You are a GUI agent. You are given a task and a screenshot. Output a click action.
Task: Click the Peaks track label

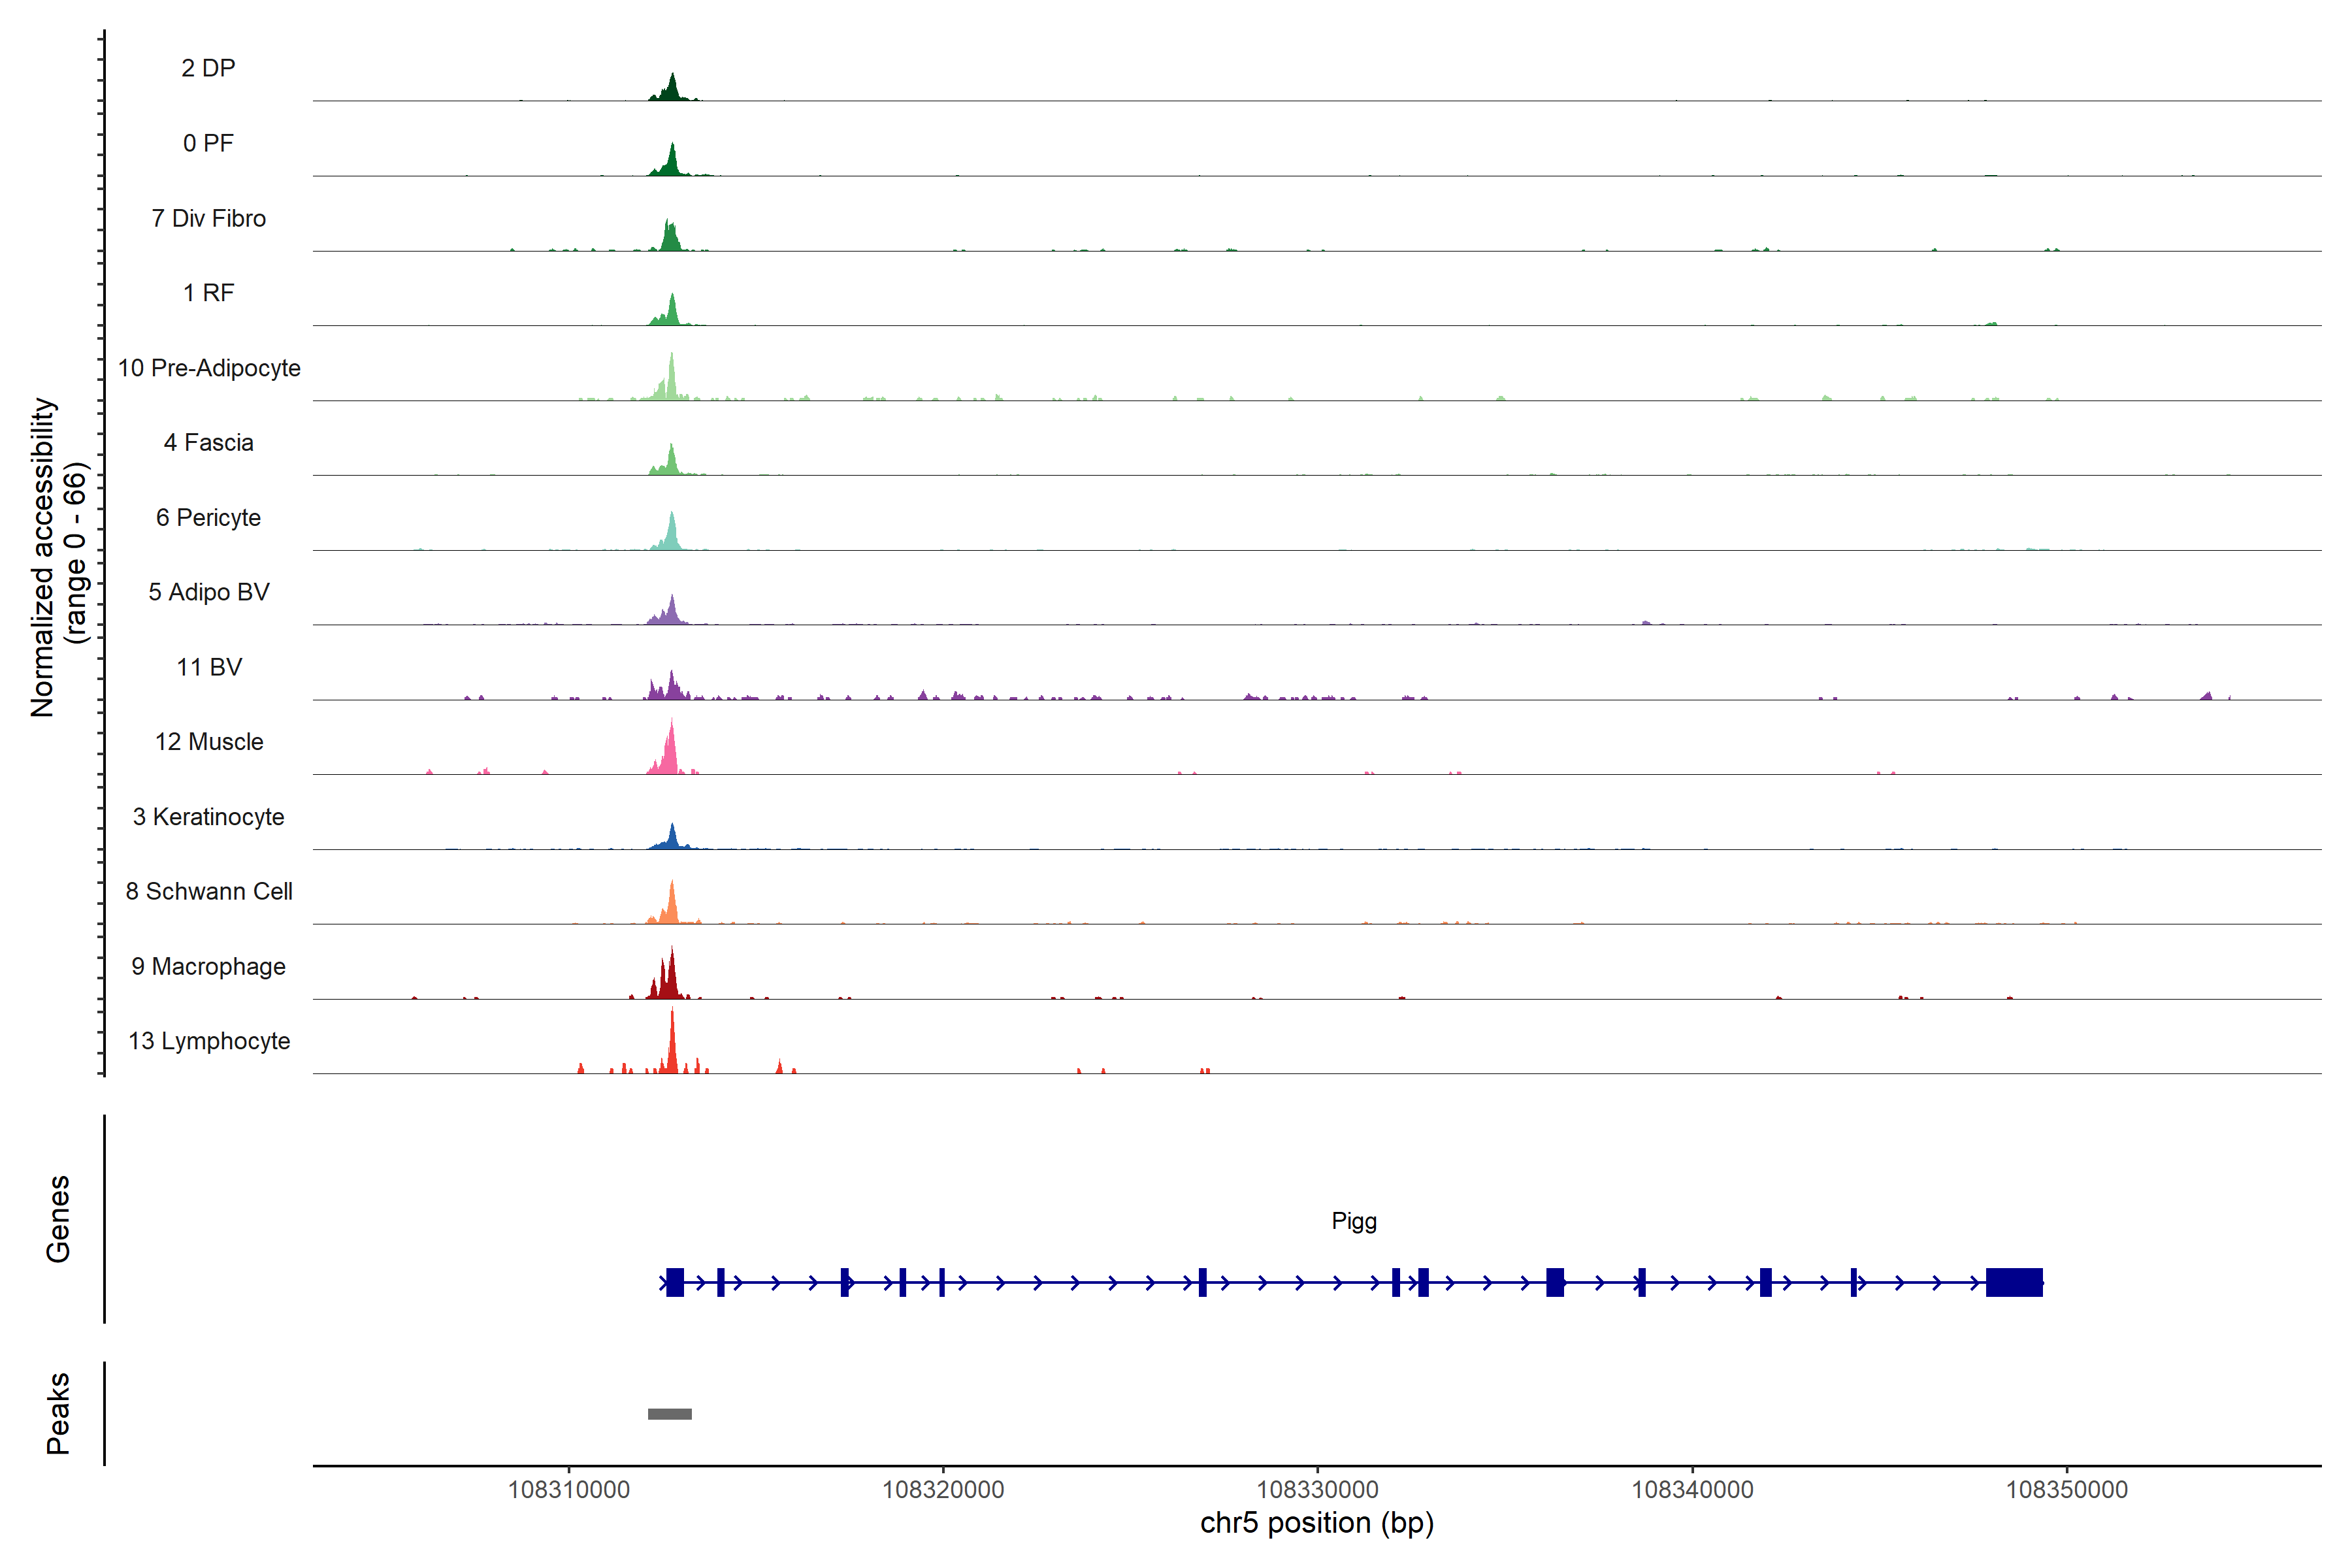click(58, 1413)
